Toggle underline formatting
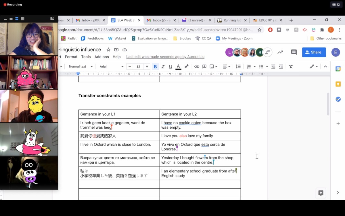The image size is (345, 216). (170, 66)
